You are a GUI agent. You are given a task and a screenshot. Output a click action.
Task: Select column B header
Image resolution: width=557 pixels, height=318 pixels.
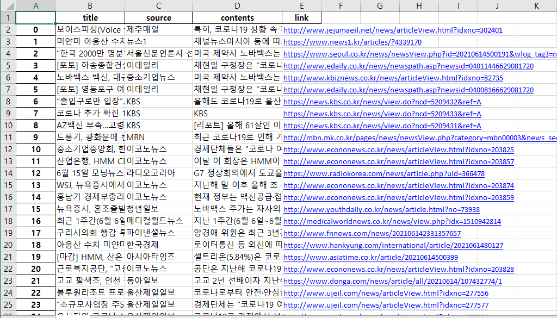pyautogui.click(x=90, y=5)
